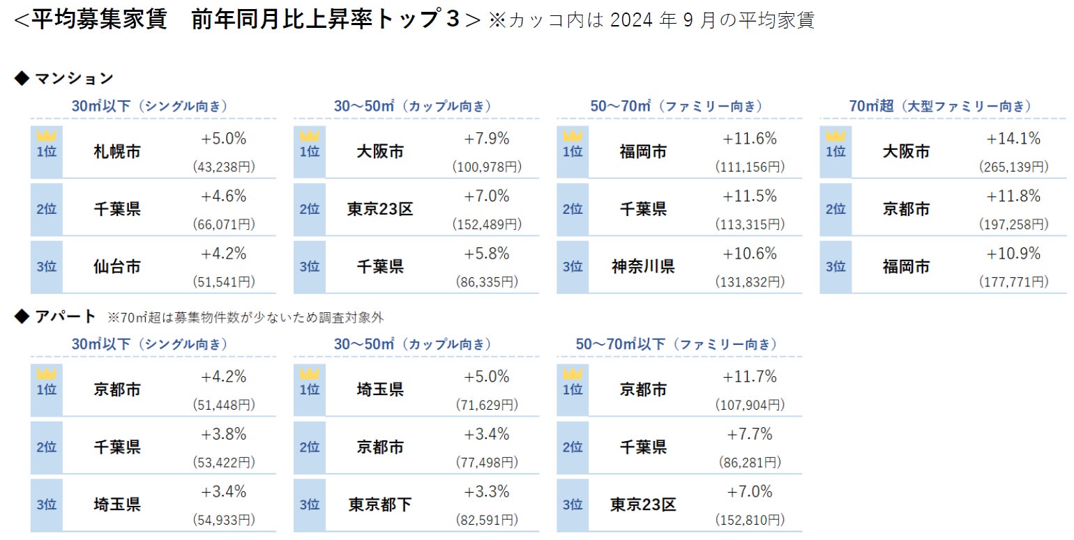
Task: Click the ※70㎡超は募集物件数が少ない note text
Action: point(245,318)
